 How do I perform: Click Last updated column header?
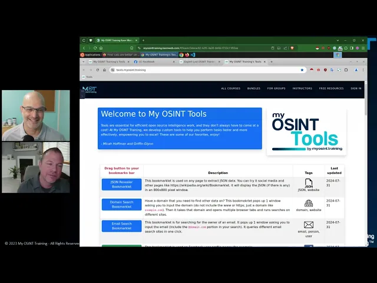334,170
